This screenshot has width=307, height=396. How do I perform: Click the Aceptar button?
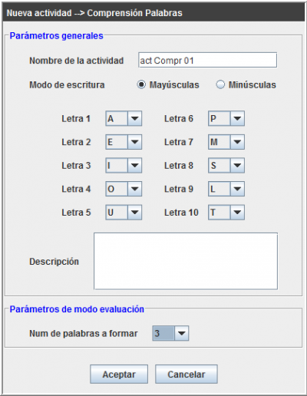119,374
